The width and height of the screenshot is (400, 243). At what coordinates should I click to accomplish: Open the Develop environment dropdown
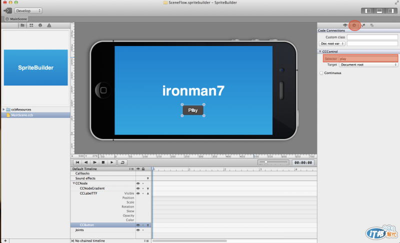click(28, 10)
